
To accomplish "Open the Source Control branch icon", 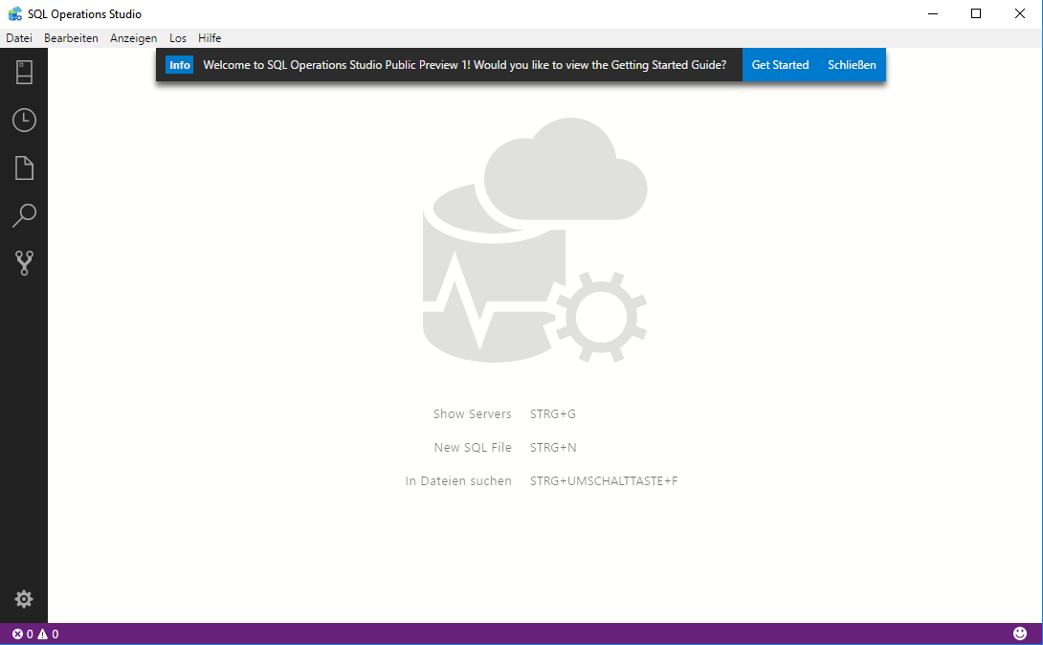I will coord(24,262).
